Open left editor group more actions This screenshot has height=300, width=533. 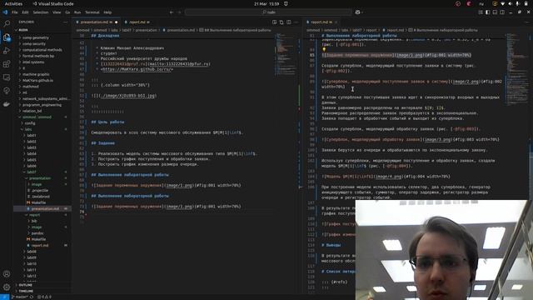[296, 22]
